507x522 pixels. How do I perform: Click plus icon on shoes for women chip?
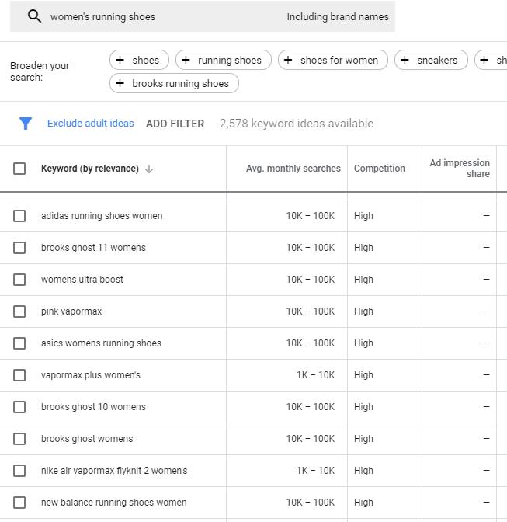click(x=288, y=60)
